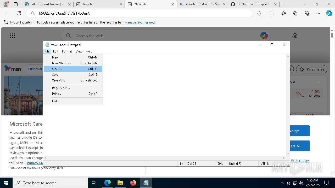Open Windows Start menu
Screen dimensions: 335x188
click(x=6, y=183)
